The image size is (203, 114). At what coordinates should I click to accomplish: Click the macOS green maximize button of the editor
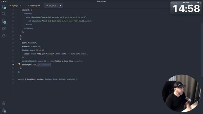point(6,1)
